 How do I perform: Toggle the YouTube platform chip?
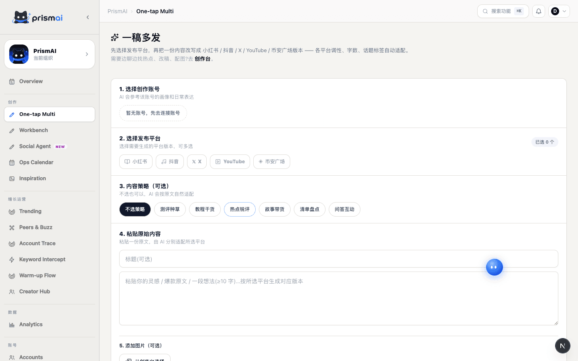[x=230, y=162]
